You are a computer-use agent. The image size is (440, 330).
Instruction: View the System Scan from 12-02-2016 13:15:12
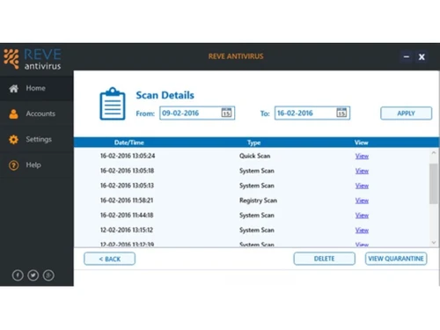[x=362, y=231]
